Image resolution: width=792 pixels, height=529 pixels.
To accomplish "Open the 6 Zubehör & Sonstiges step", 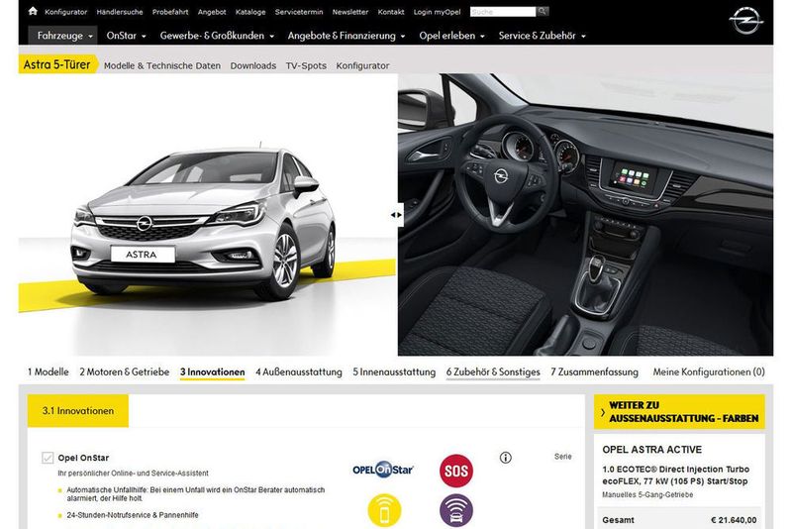I will coord(493,372).
